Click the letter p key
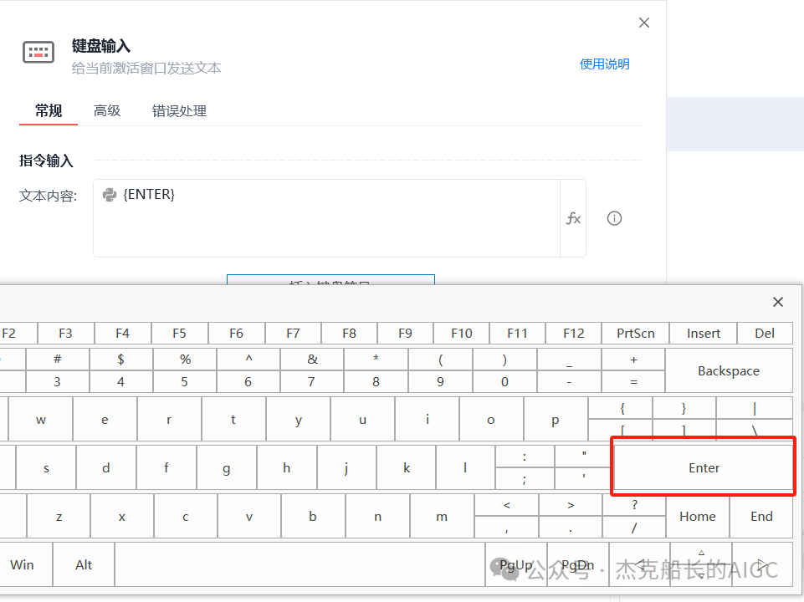 [x=556, y=419]
